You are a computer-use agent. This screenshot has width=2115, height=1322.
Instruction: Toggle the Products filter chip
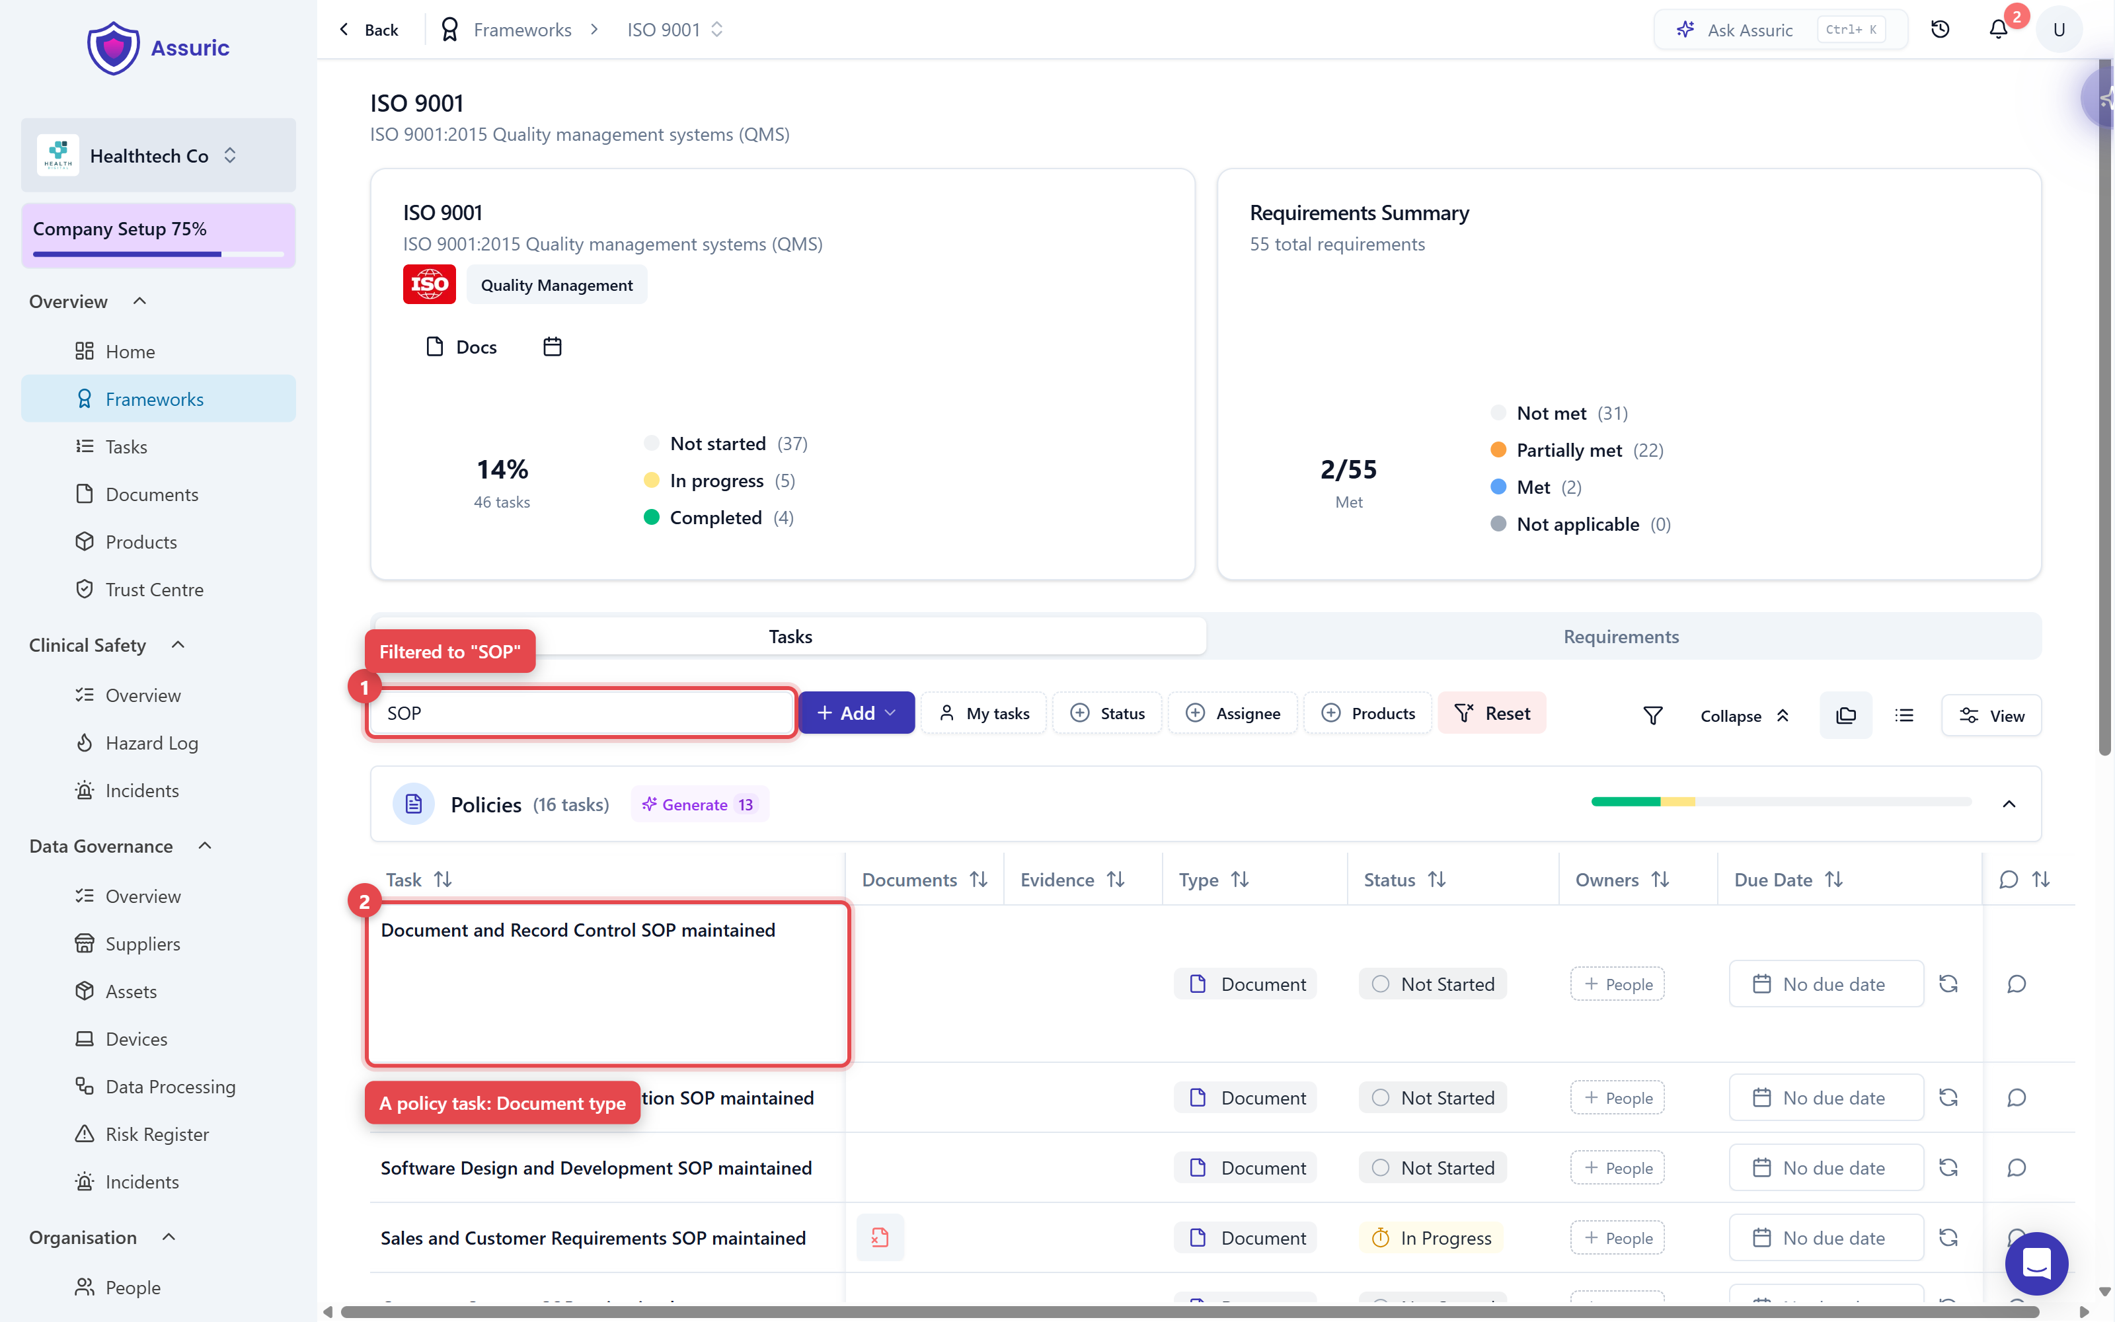[1367, 713]
